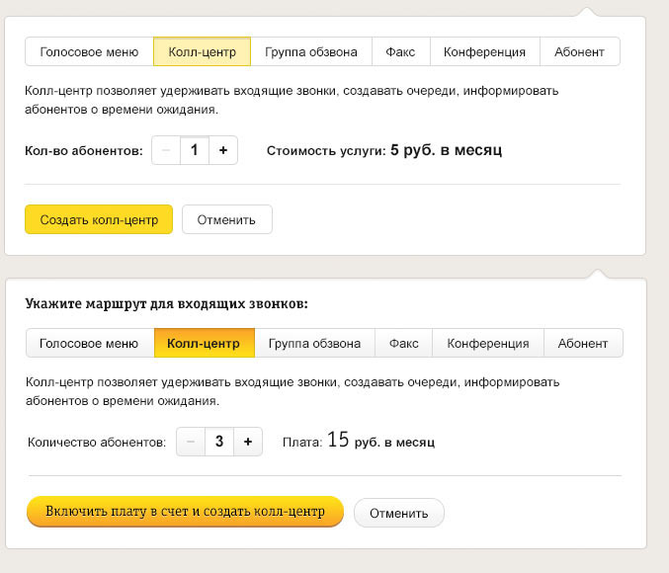Open Голосовое меню tab under Укажите маршрут heading
The image size is (669, 573).
pyautogui.click(x=89, y=343)
